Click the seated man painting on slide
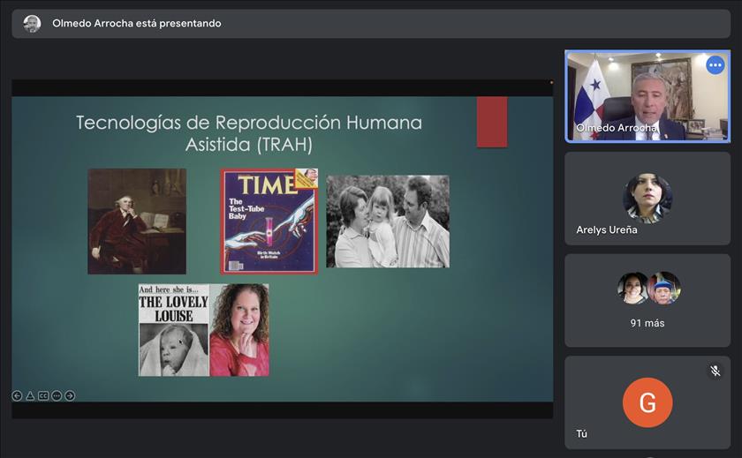Image resolution: width=742 pixels, height=458 pixels. [137, 221]
